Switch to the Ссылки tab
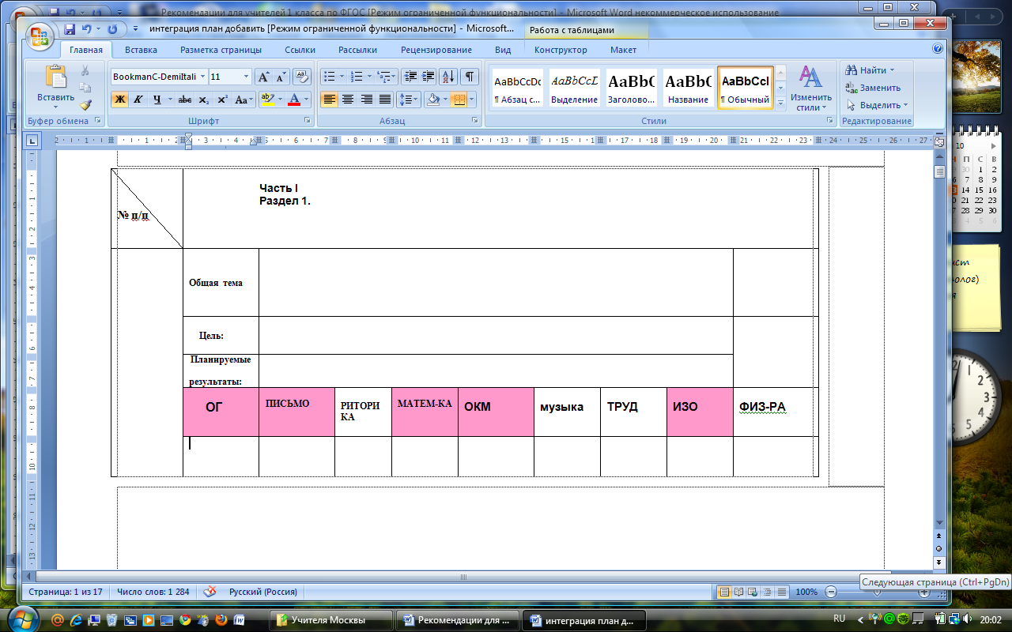Image resolution: width=1012 pixels, height=632 pixels. (300, 50)
